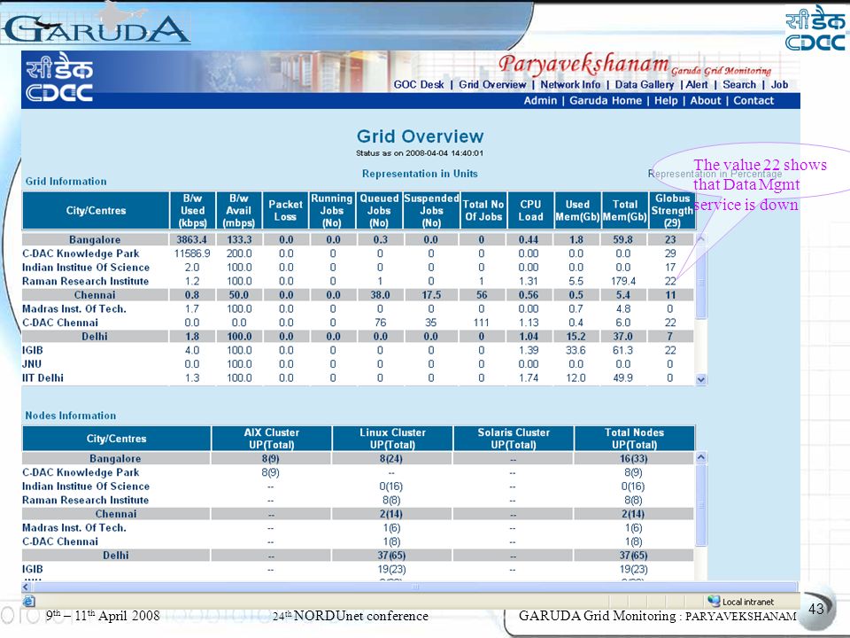
Task: Select Madras Inst. Of Tech. in Grid Information
Action: 358,308
